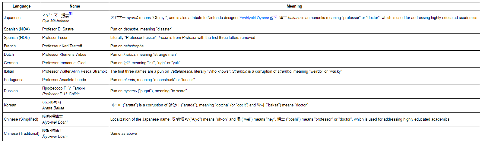Screen dimensions: 485x142
Task: Click the external link icon after Oyama
Action: pyautogui.click(x=271, y=18)
